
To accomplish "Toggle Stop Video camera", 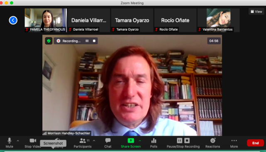I will point(33,143).
